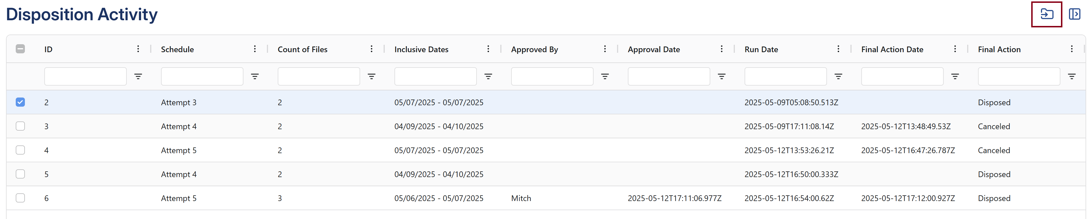Viewport: 1091px width, 219px height.
Task: Uncheck the checkbox for row ID 2
Action: pos(20,102)
